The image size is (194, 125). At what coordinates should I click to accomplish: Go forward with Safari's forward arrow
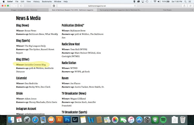pyautogui.click(x=16, y=6)
